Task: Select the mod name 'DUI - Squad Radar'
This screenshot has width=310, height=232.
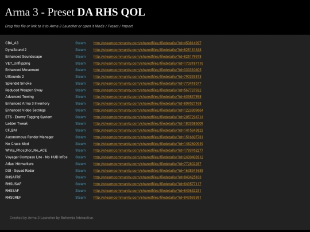Action: tap(20, 171)
